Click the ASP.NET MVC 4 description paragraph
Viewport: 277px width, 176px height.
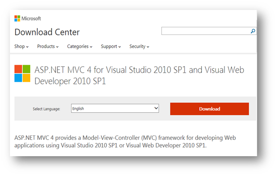coord(125,142)
